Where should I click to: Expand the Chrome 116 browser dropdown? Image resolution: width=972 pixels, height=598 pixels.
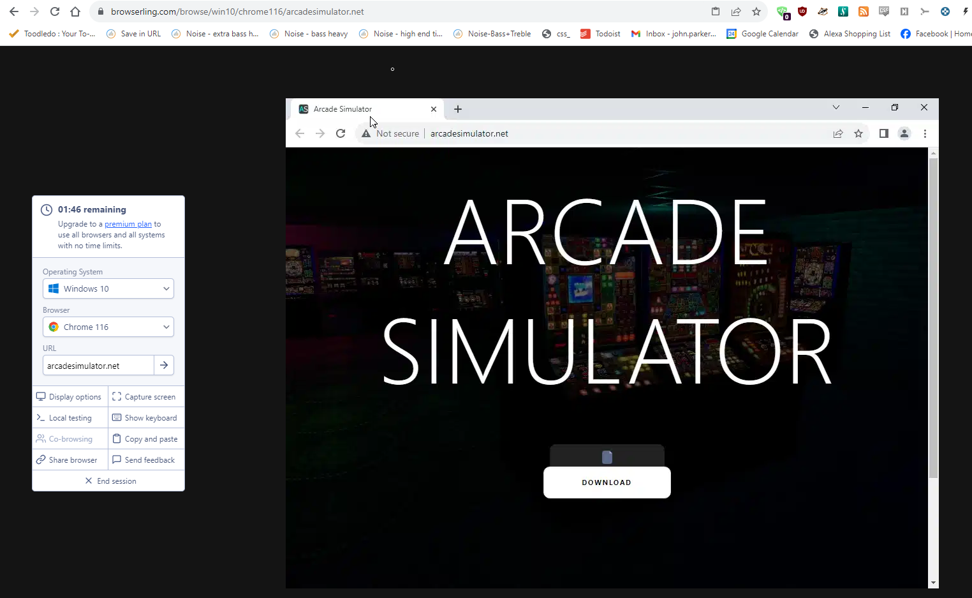point(108,327)
